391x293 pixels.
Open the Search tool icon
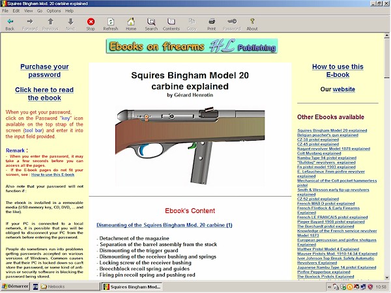[151, 21]
